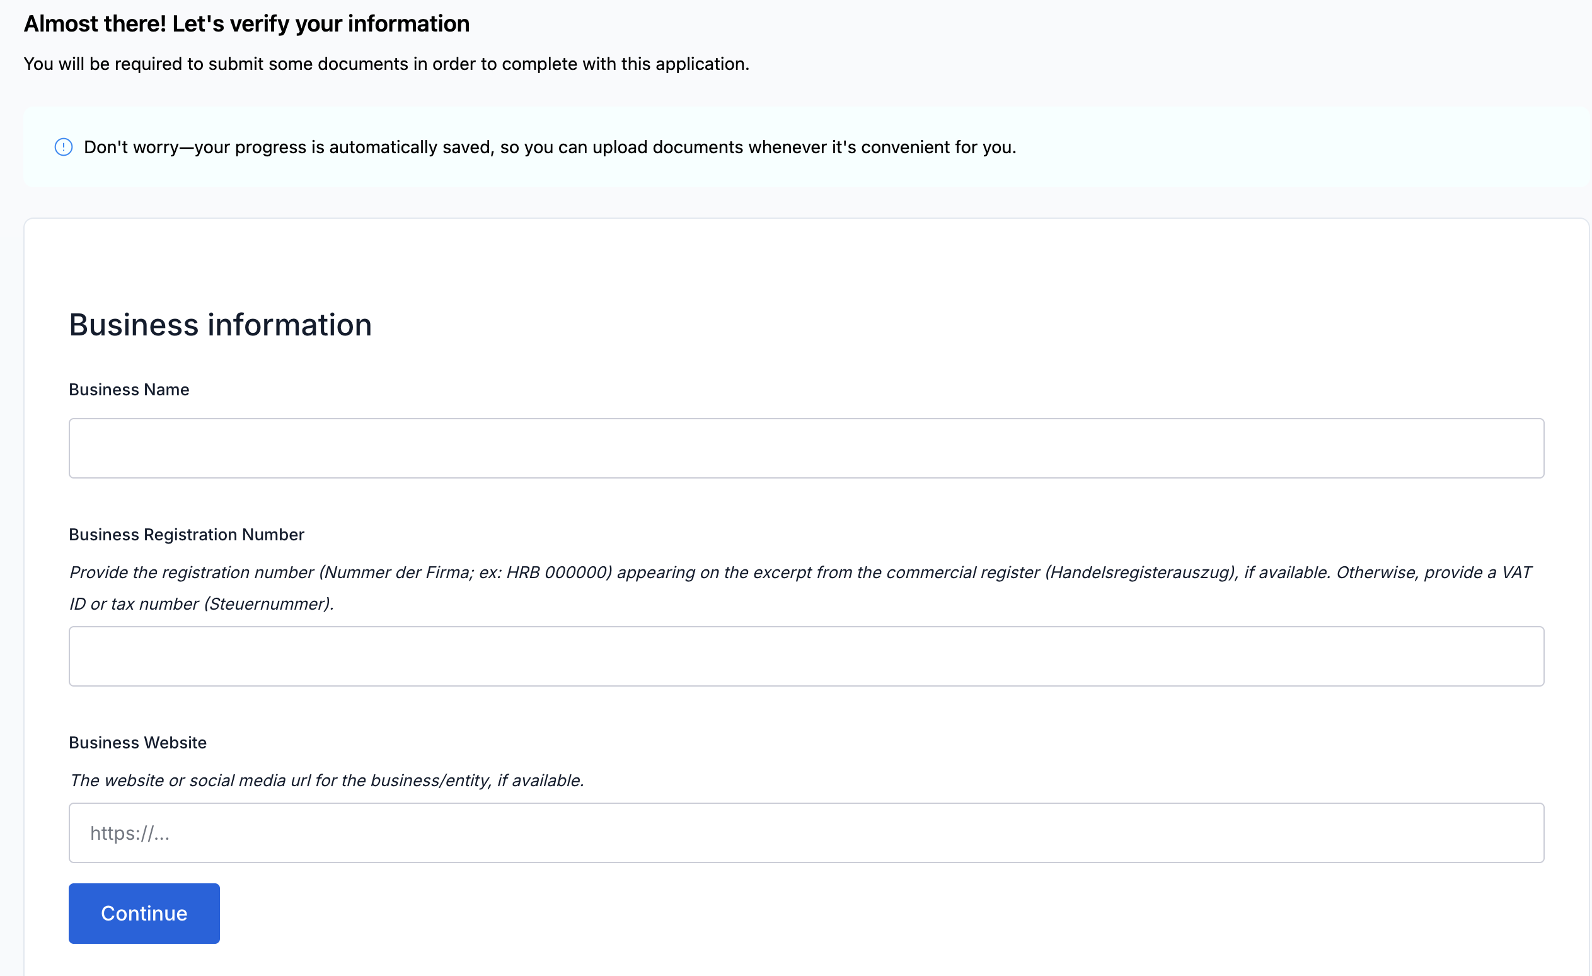Click the 'HRB 000000' example text

558,572
